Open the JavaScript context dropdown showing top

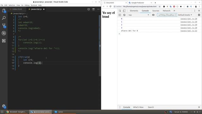tap(139, 15)
